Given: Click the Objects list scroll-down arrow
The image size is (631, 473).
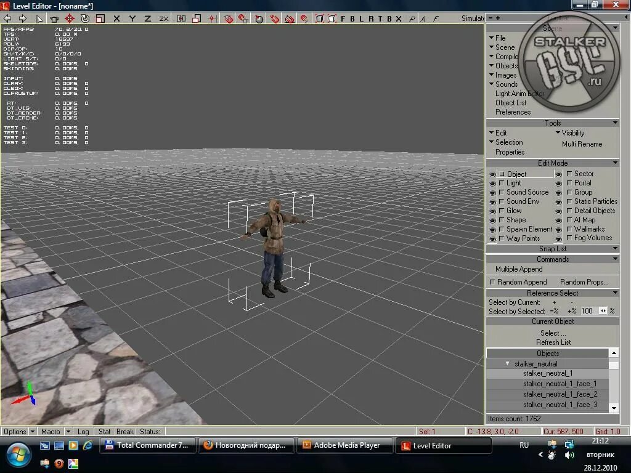Looking at the screenshot, I should (614, 408).
